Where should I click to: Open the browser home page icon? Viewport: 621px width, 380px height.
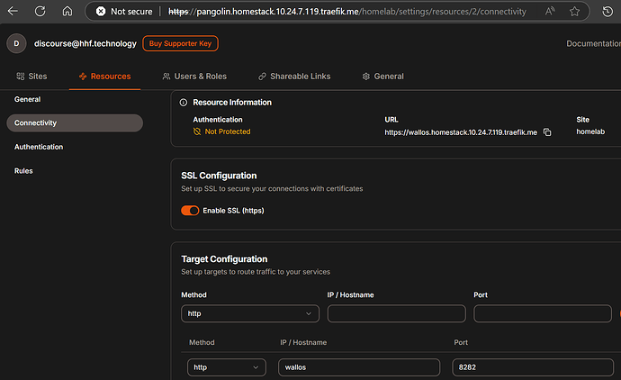(x=67, y=11)
